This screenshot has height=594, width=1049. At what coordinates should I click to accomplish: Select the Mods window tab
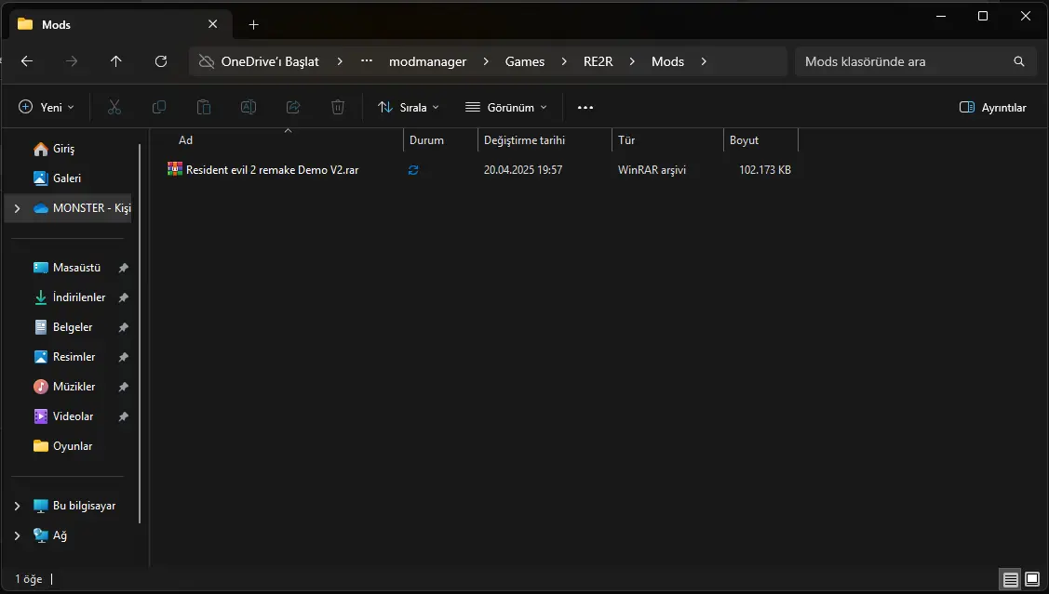pos(120,24)
